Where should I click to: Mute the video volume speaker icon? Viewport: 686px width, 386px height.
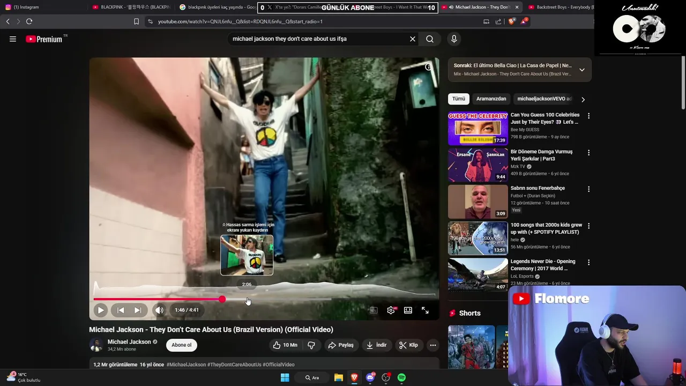(x=159, y=310)
